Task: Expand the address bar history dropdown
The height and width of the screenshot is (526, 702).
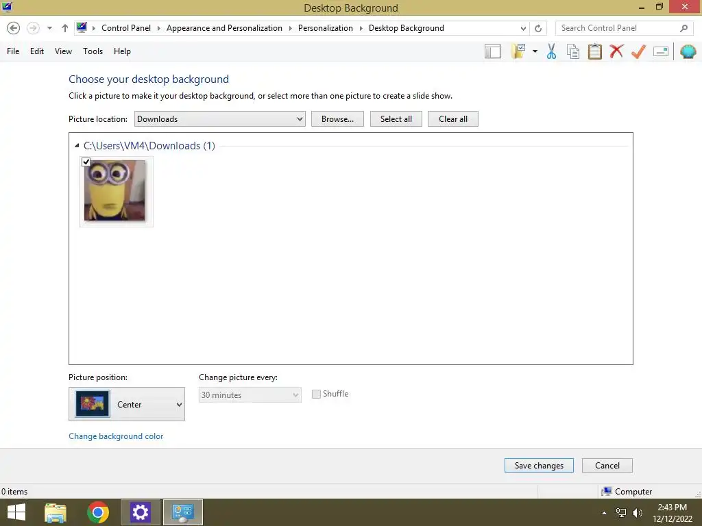Action: (x=523, y=28)
